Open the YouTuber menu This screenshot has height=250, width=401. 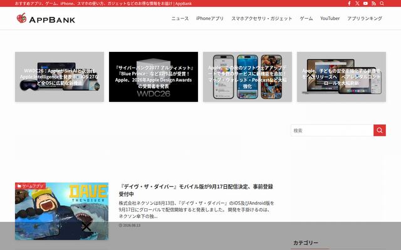(330, 18)
